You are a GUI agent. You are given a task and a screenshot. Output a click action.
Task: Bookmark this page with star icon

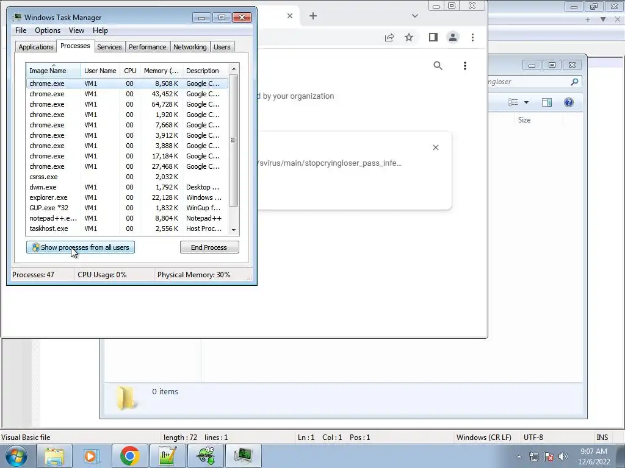(x=409, y=37)
